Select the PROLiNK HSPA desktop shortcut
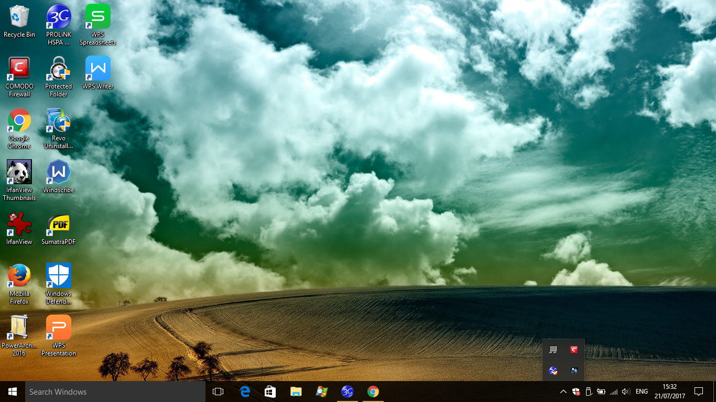Viewport: 716px width, 402px height. click(59, 25)
